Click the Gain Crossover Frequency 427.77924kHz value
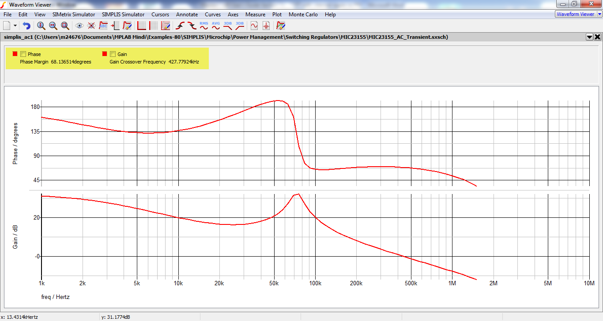603x321 pixels. pyautogui.click(x=184, y=62)
